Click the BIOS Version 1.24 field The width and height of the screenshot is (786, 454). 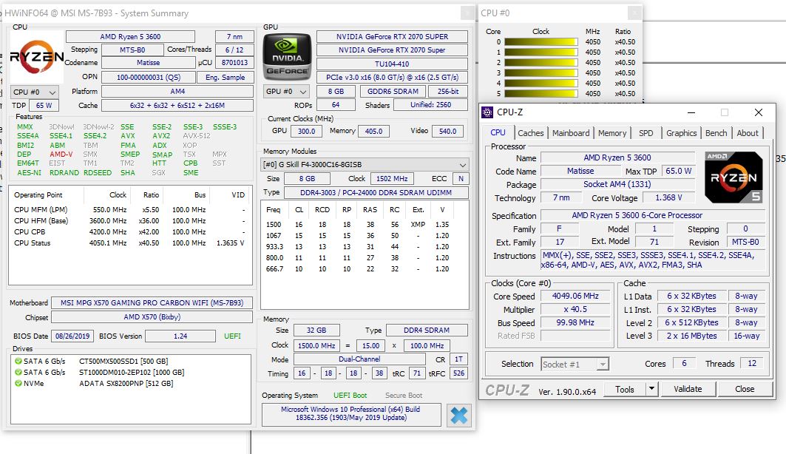coord(180,336)
